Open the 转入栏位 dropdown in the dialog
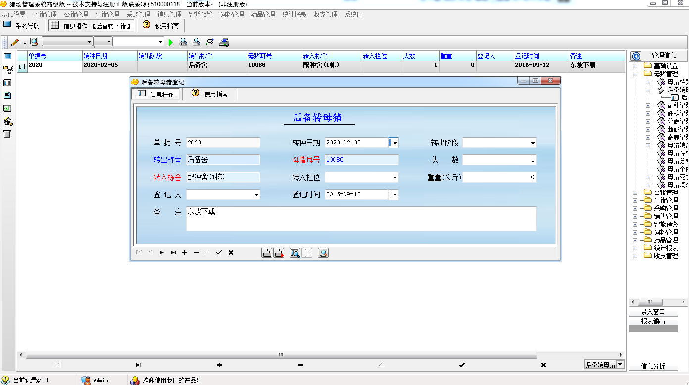689x385 pixels. (x=395, y=177)
